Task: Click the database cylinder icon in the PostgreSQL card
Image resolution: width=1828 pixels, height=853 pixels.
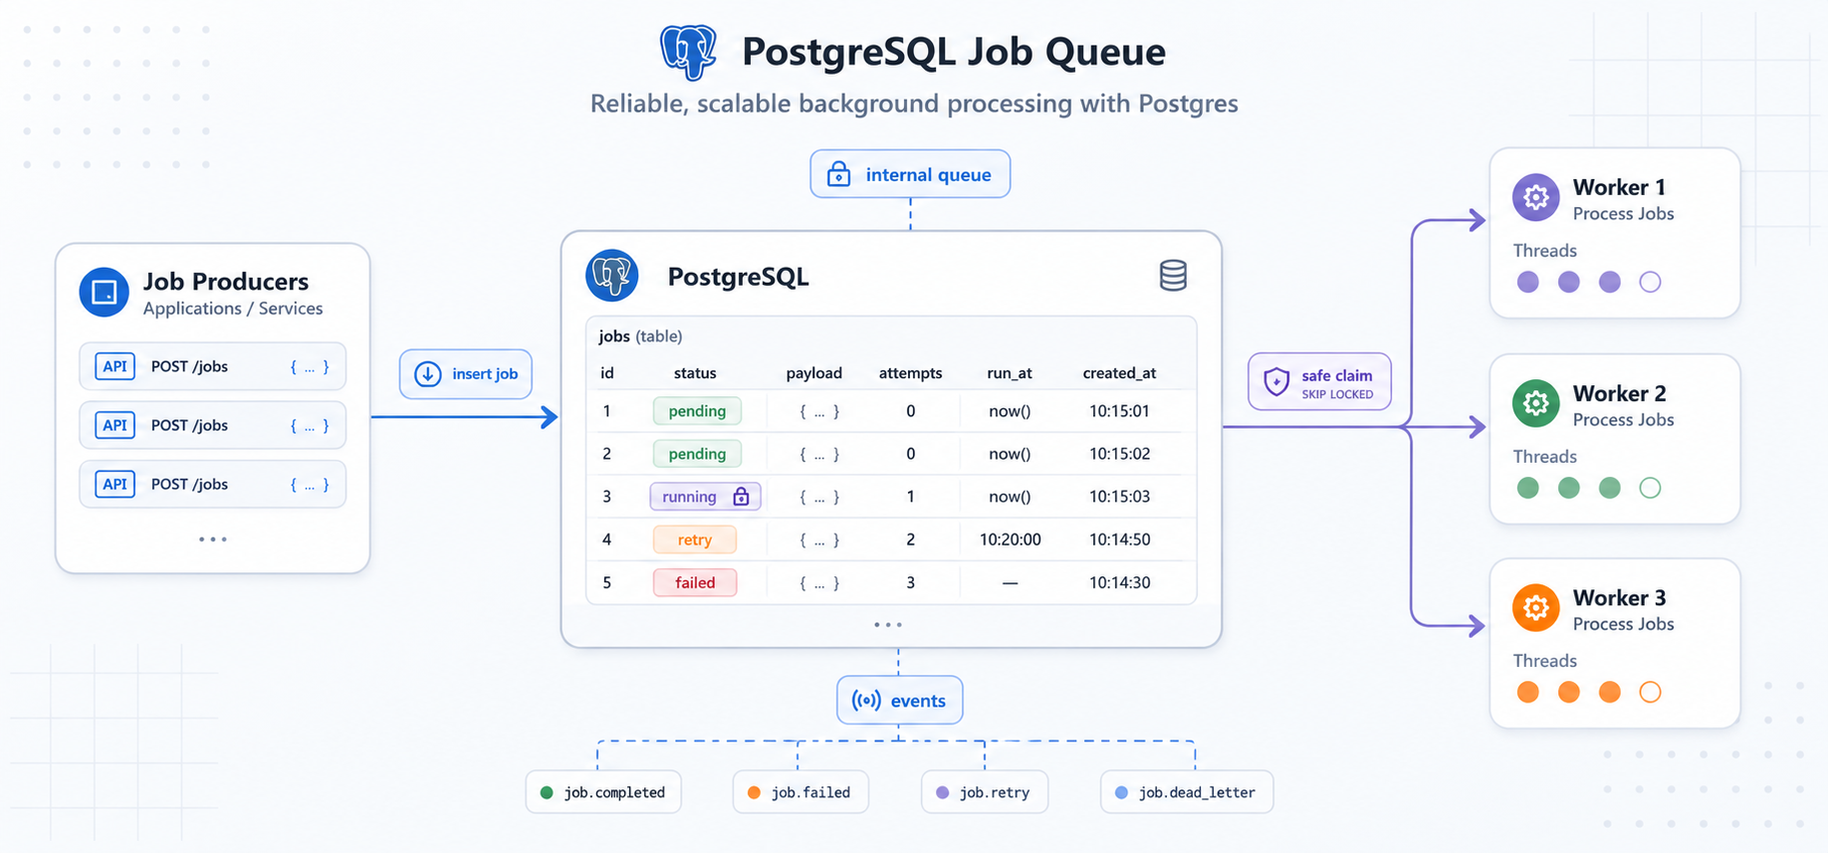Action: click(x=1173, y=276)
